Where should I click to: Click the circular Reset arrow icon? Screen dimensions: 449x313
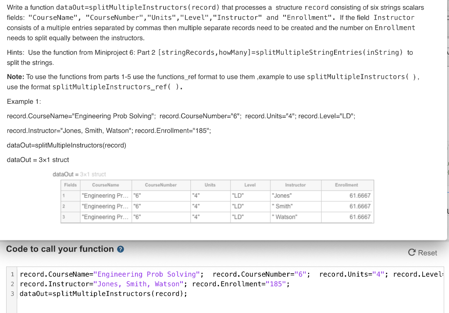click(x=411, y=253)
